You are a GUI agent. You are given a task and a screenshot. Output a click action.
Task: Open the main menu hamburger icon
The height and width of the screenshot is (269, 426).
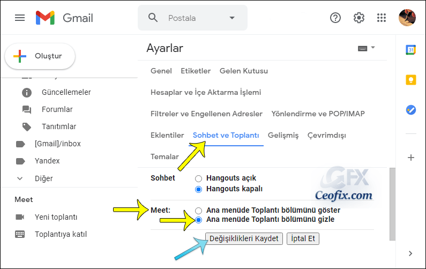20,18
